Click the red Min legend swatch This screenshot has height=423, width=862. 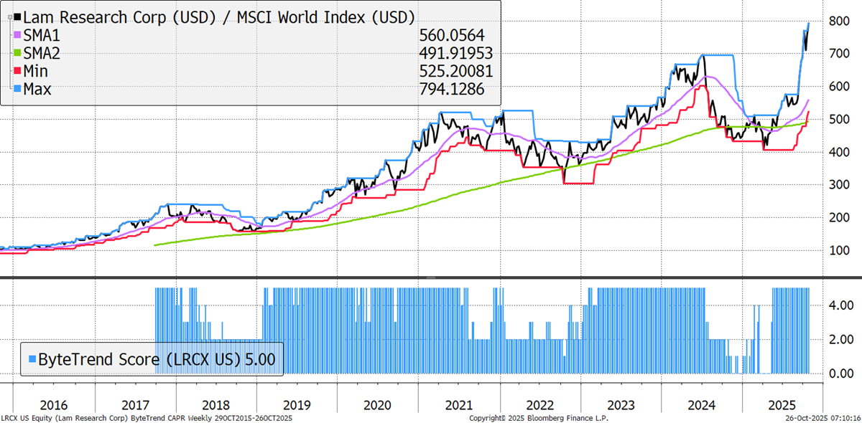tap(19, 72)
